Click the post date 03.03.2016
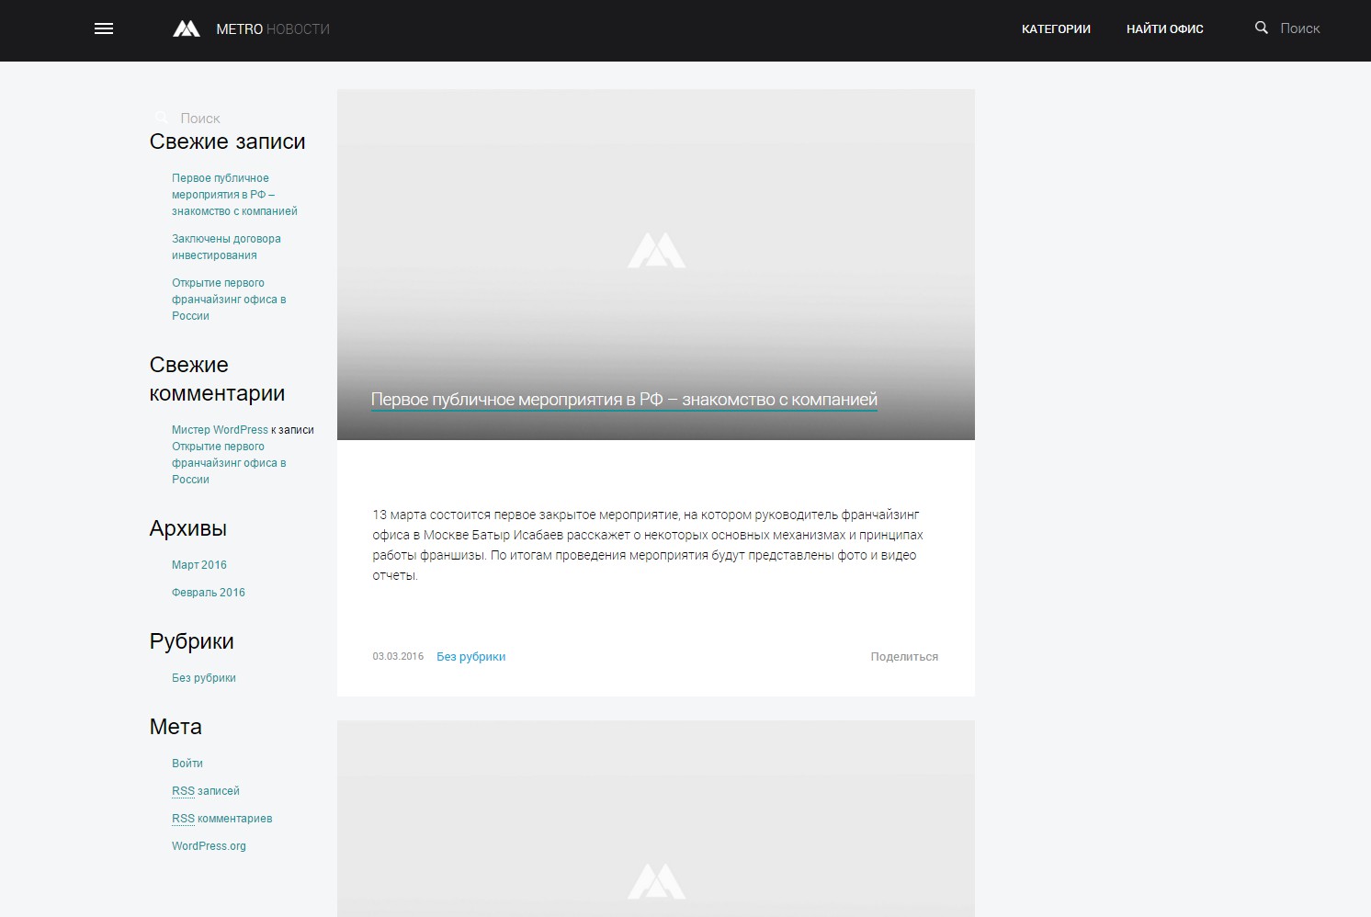The width and height of the screenshot is (1371, 917). (x=398, y=657)
